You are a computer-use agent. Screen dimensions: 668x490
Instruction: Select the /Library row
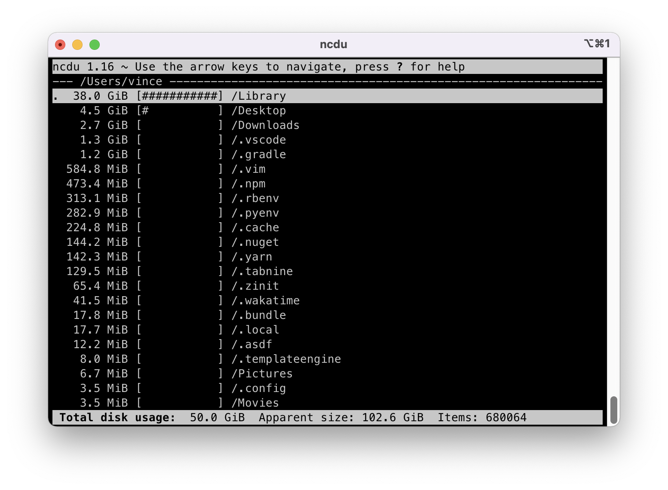[x=328, y=96]
